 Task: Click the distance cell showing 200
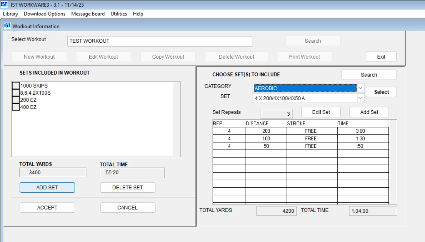pos(266,131)
